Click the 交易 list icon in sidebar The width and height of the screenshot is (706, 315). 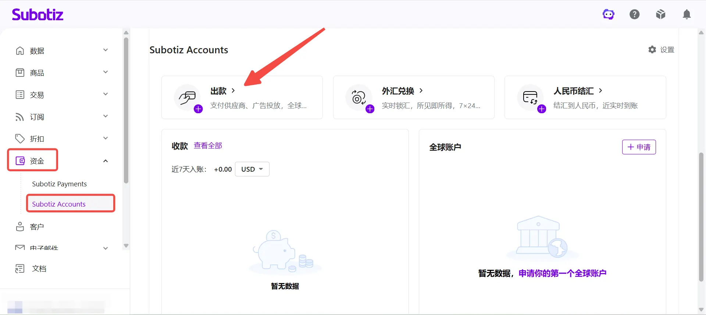pyautogui.click(x=20, y=95)
